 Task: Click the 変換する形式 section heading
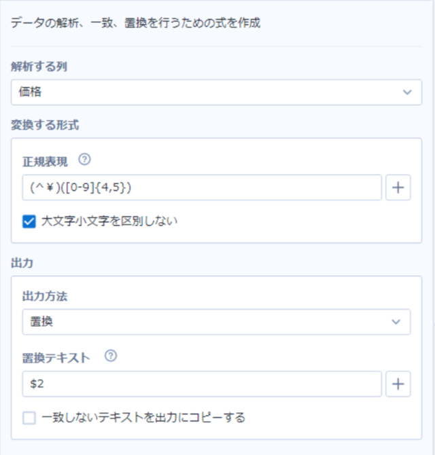point(45,125)
